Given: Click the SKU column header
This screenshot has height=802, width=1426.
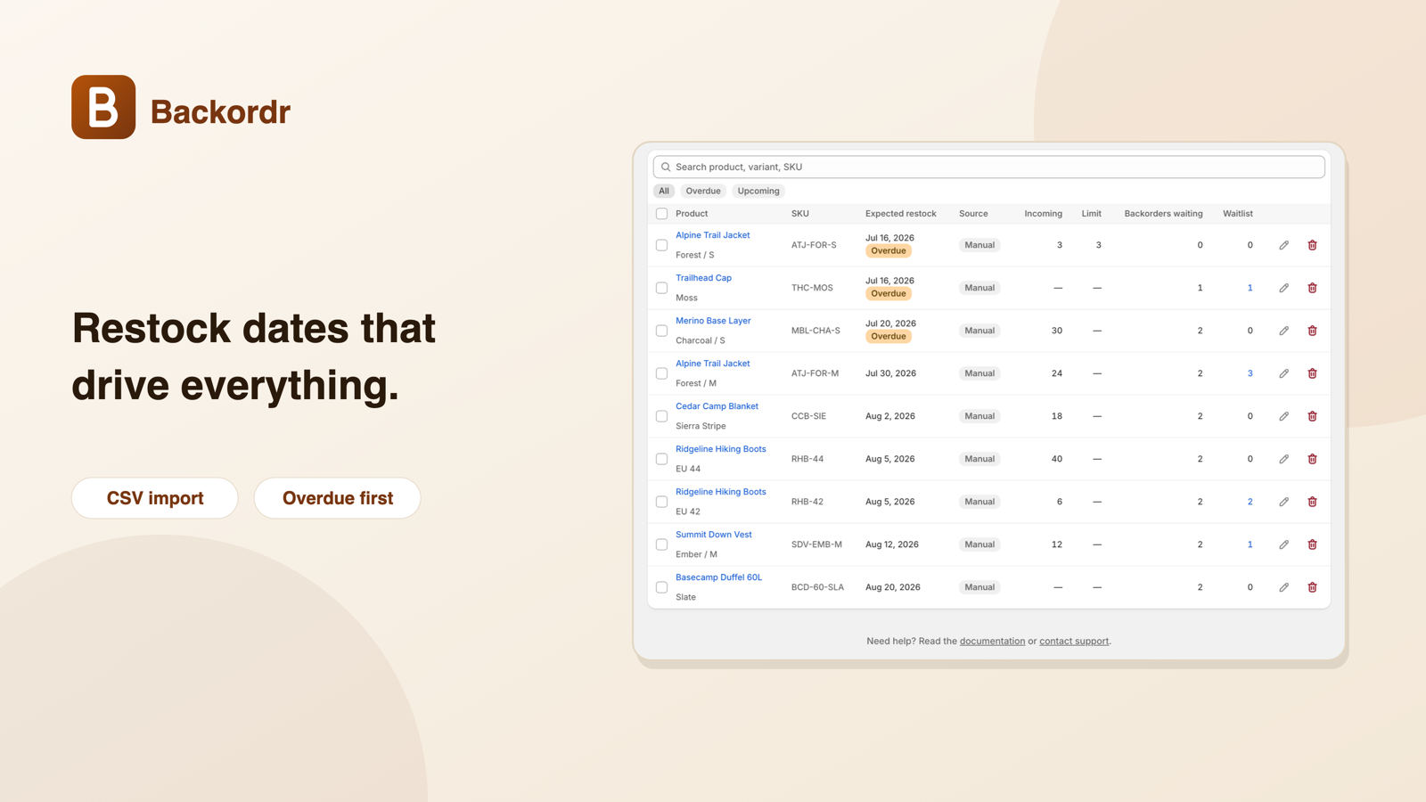Looking at the screenshot, I should 800,214.
